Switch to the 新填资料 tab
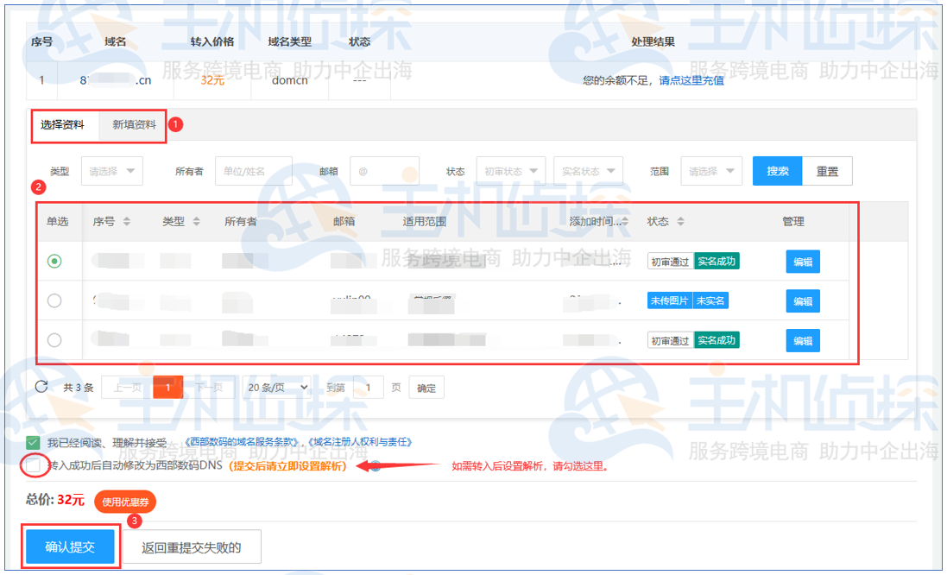Image resolution: width=947 pixels, height=575 pixels. (135, 125)
